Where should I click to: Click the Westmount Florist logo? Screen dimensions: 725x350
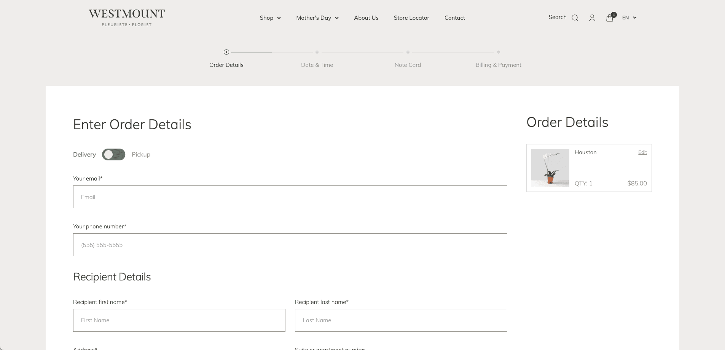[x=127, y=18]
